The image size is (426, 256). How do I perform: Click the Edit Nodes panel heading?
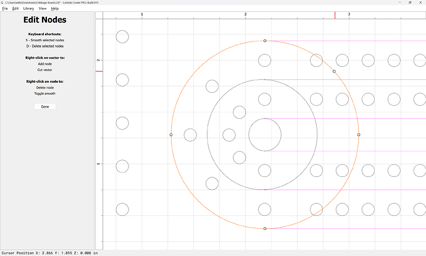click(x=45, y=20)
